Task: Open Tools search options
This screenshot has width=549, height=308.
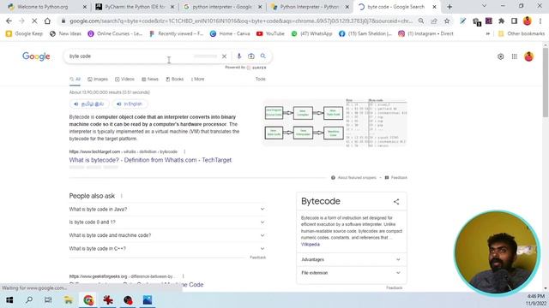Action: click(x=260, y=80)
